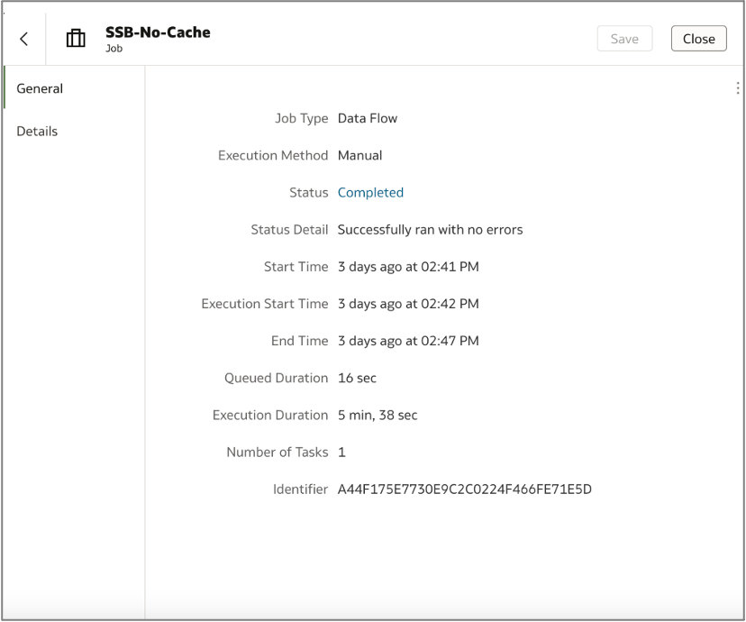Viewport: 746px width, 622px height.
Task: Select the General tab
Action: [x=39, y=88]
